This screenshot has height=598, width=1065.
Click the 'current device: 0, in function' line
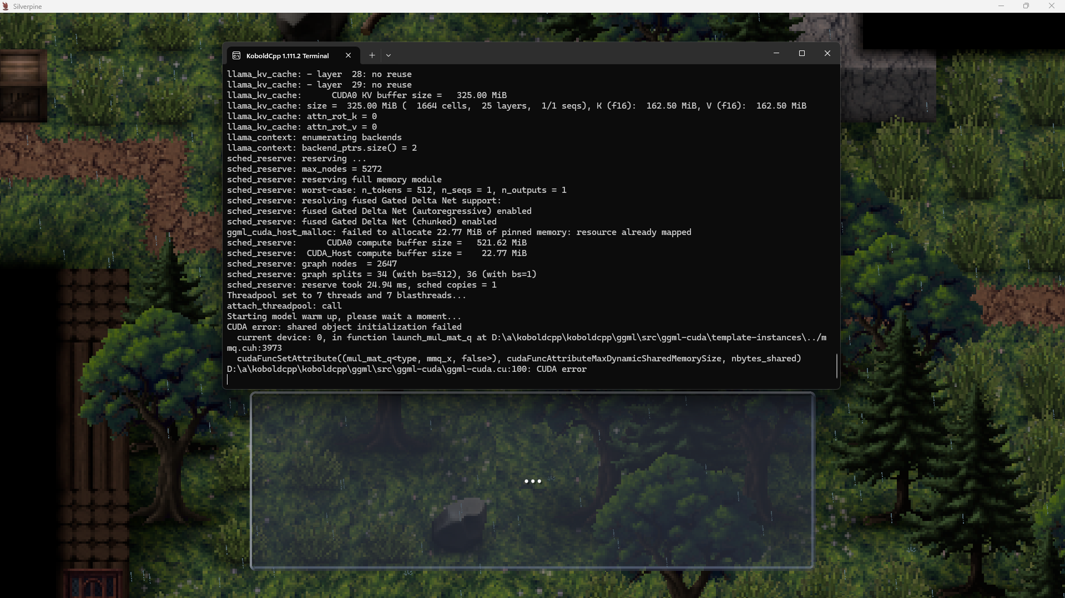click(527, 343)
